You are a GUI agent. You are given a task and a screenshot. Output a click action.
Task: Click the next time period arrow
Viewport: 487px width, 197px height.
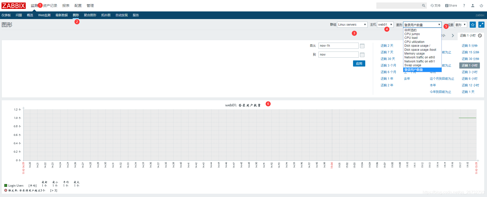tap(453, 36)
